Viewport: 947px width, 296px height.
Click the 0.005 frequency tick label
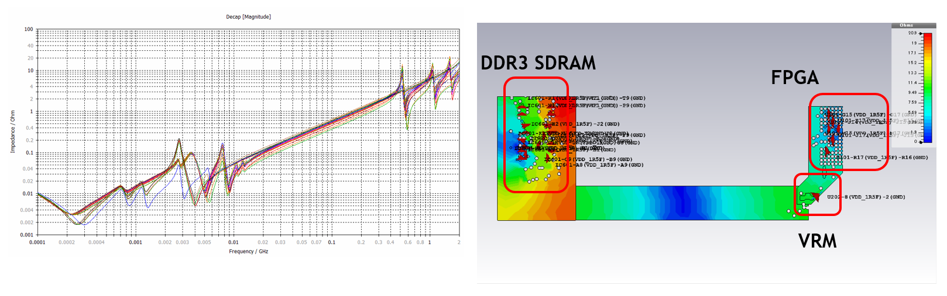pos(204,242)
